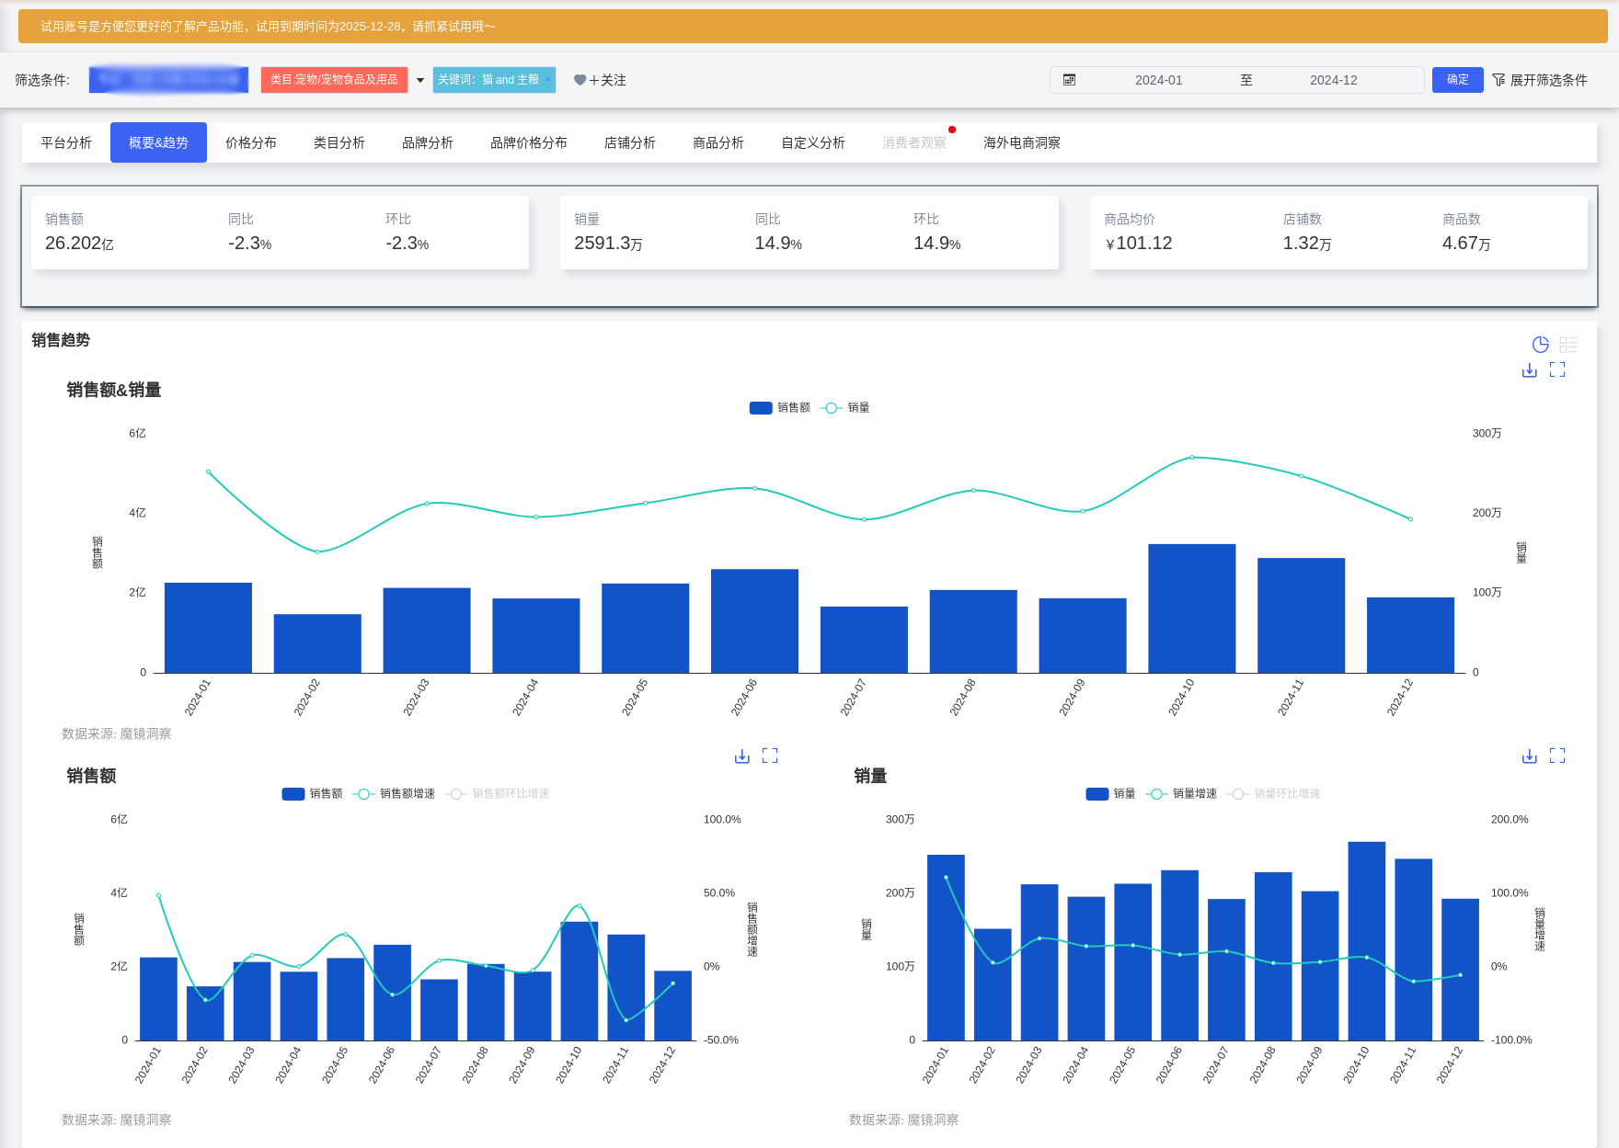Download the 销售额 chart
Image resolution: width=1619 pixels, height=1148 pixels.
coord(741,756)
